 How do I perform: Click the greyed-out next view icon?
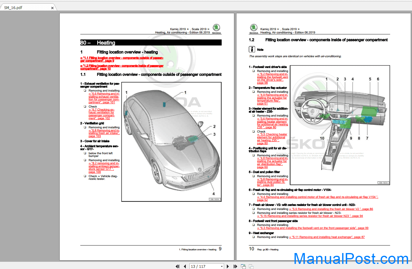(251, 266)
